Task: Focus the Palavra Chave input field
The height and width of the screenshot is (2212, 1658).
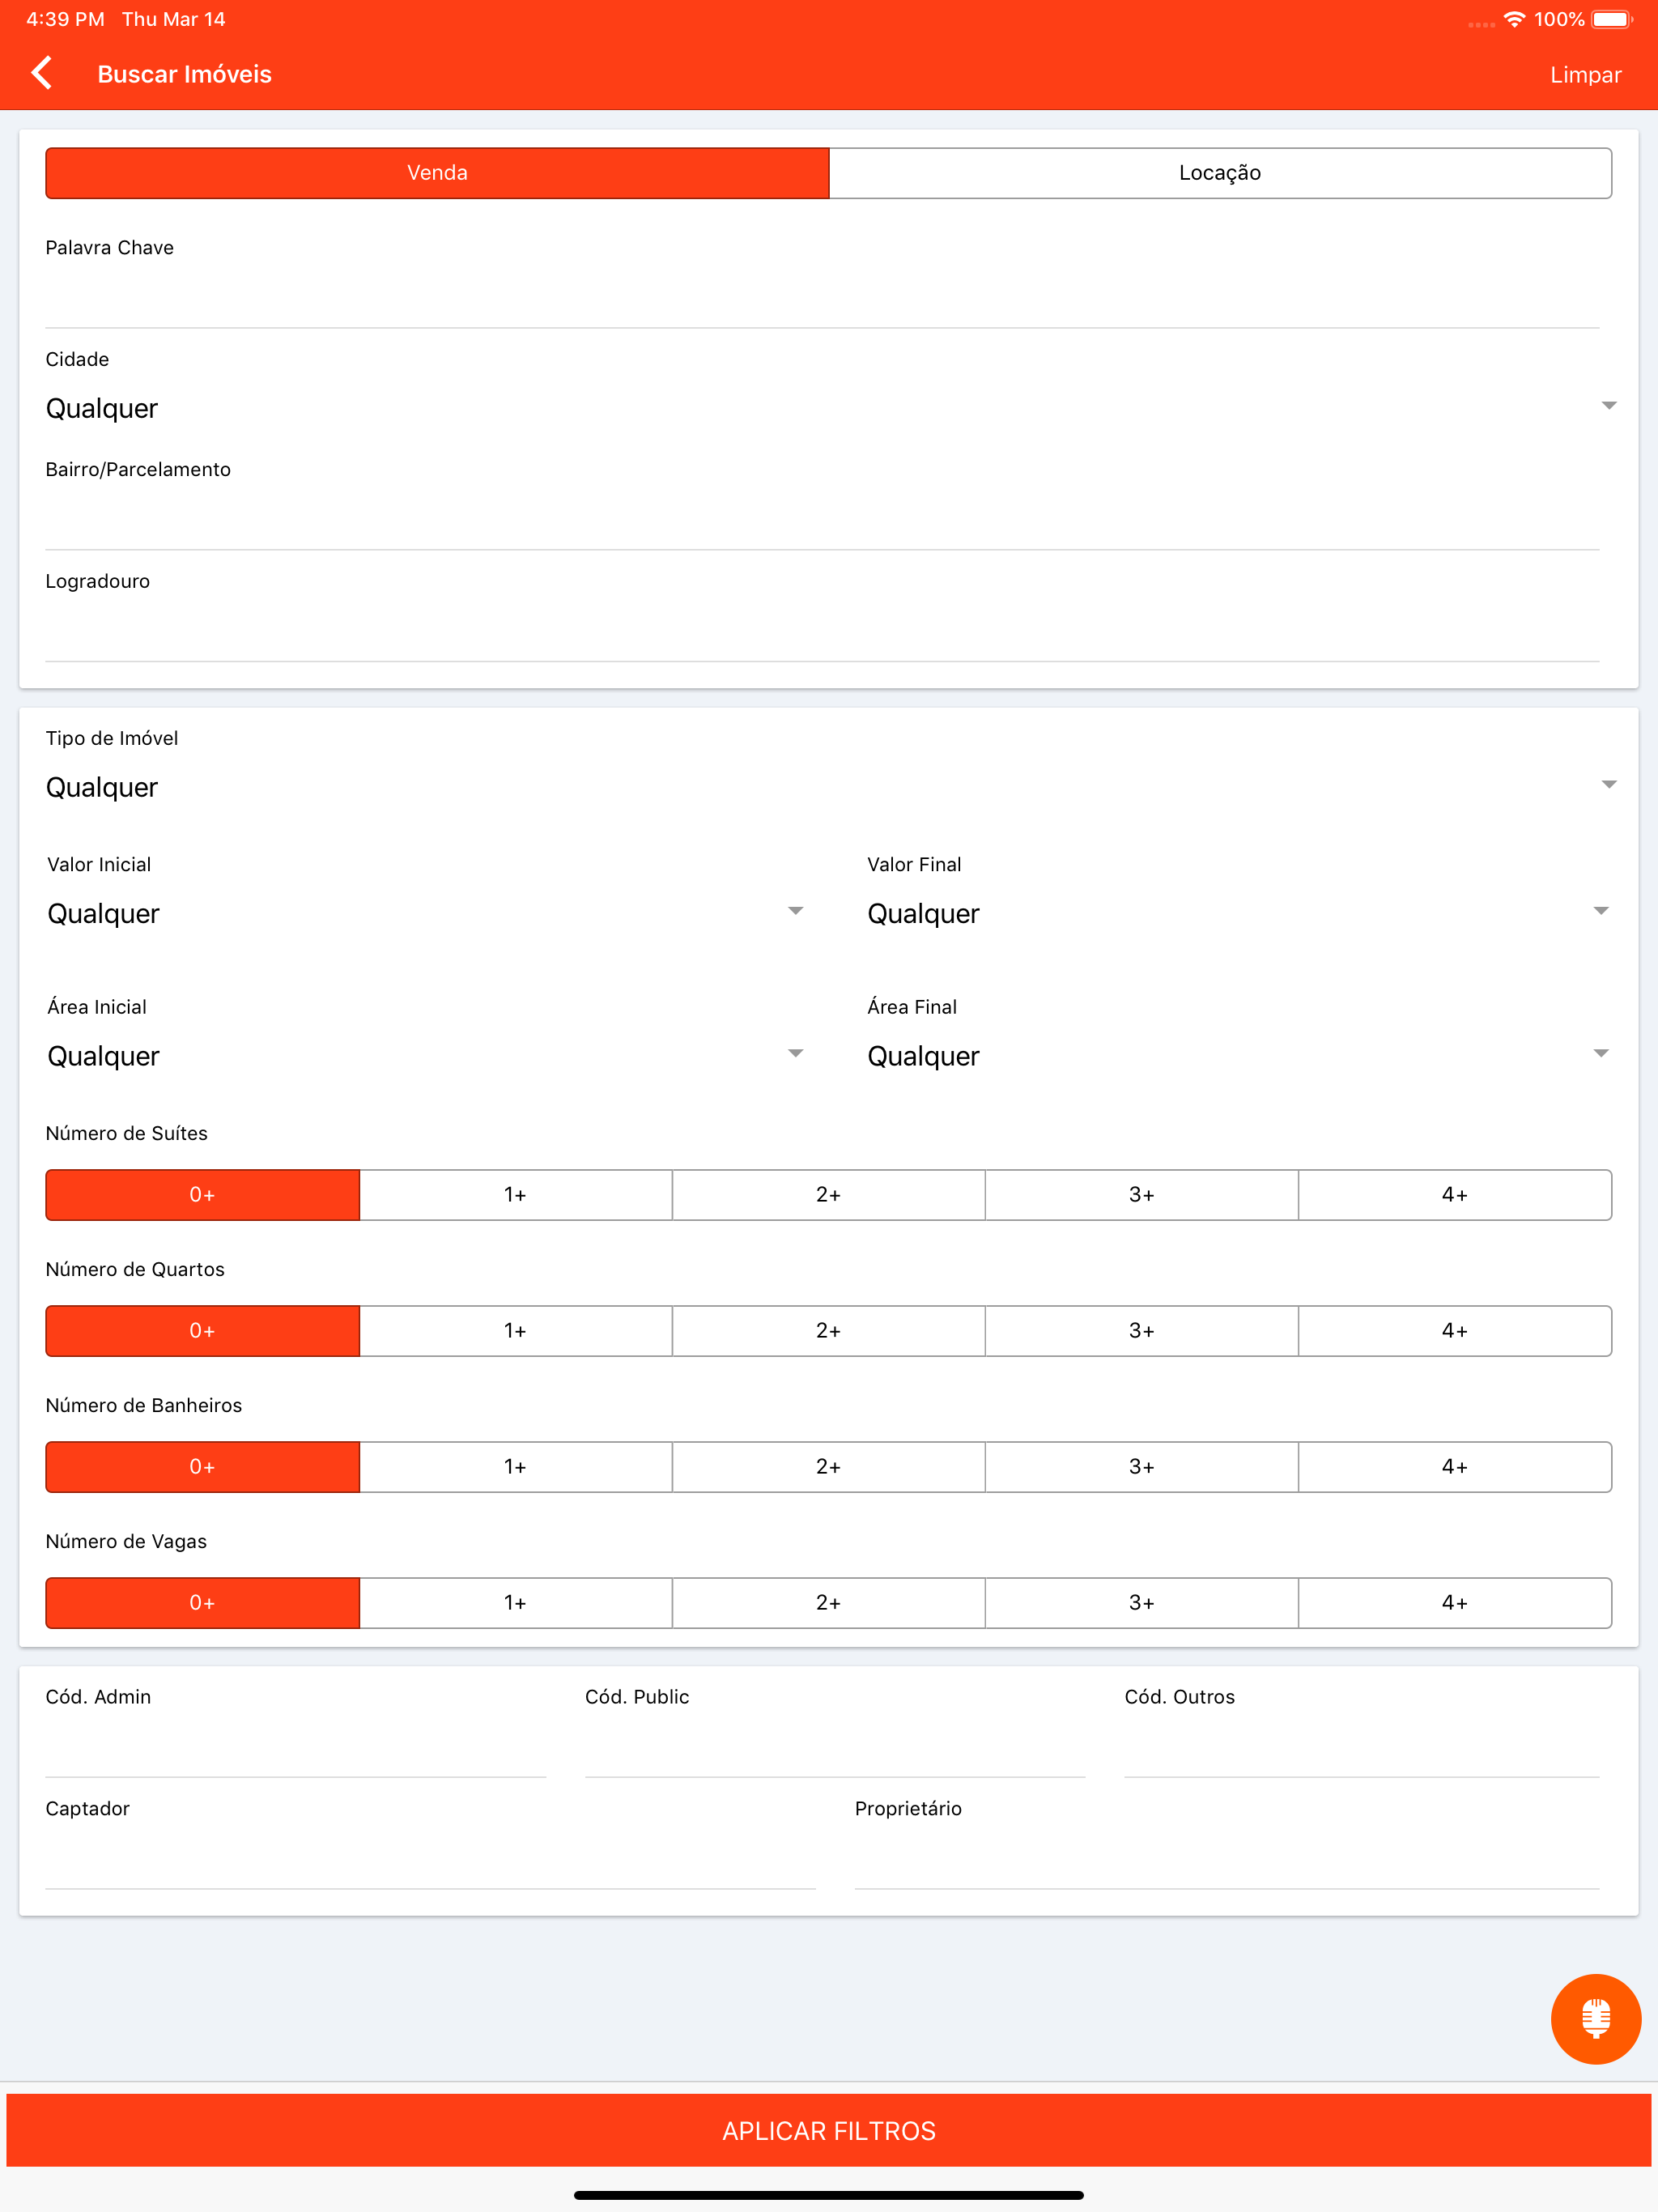Action: (822, 299)
